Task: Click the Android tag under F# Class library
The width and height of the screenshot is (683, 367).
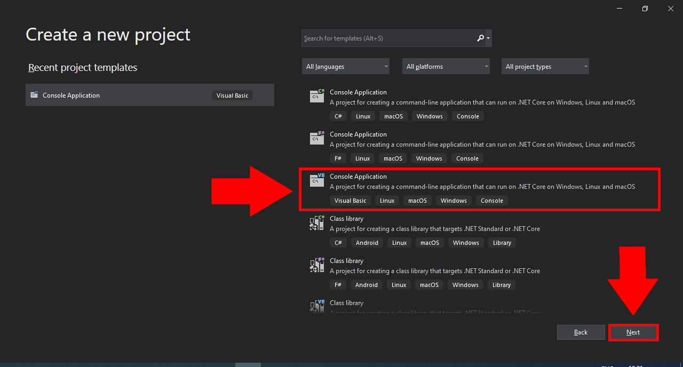Action: pos(367,285)
